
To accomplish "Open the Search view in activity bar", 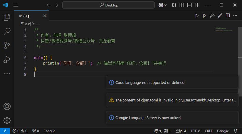I will click(7, 31).
